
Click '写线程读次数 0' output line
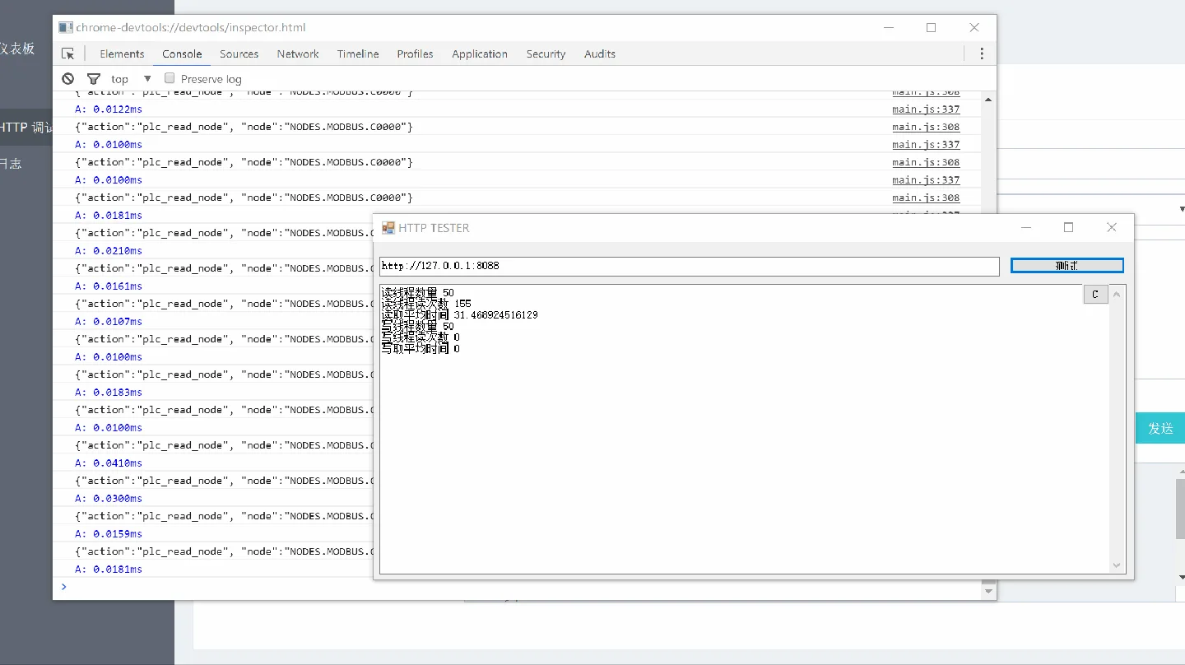421,337
